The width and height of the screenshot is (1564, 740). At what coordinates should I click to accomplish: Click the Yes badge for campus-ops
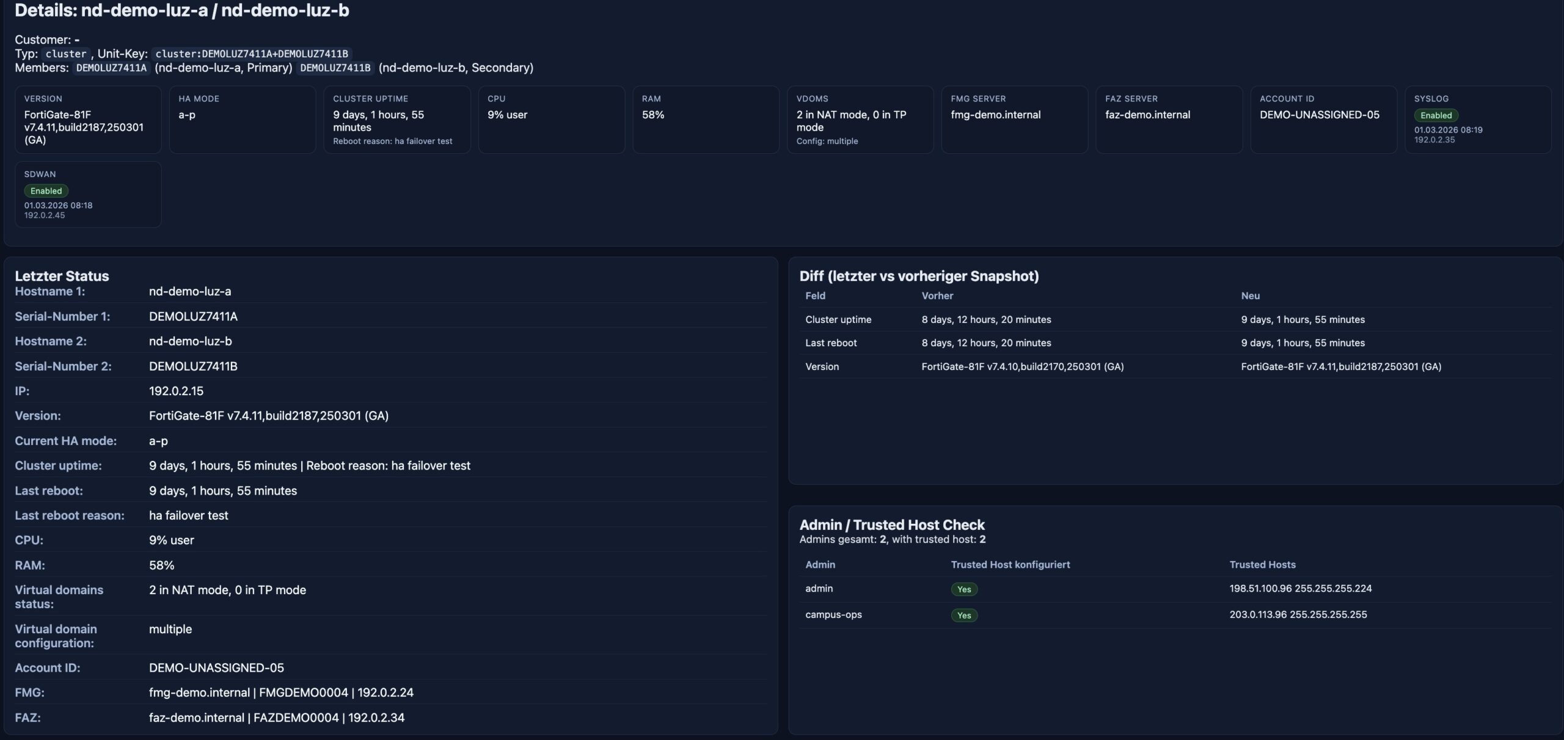963,615
